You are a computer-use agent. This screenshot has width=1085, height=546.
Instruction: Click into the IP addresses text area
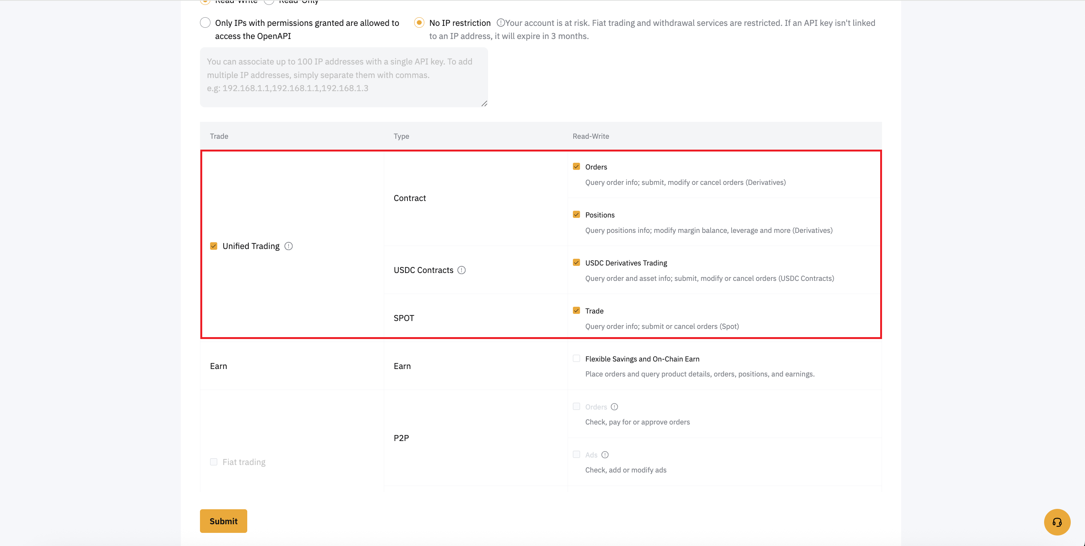343,76
